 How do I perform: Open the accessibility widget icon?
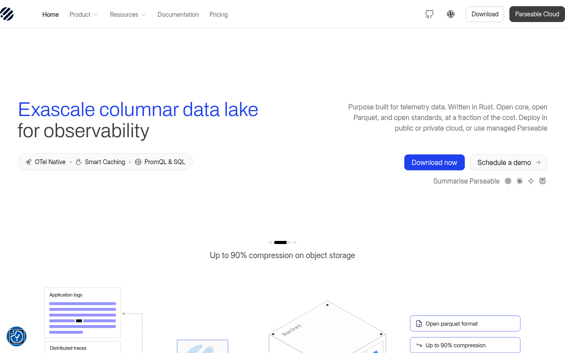[x=16, y=337]
